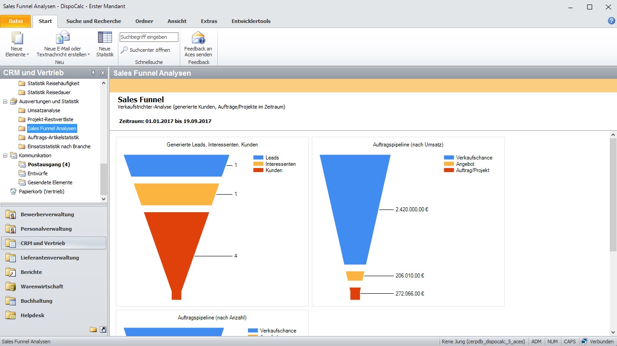Collapse the Kommunikation tree node
Viewport: 617px width, 346px height.
point(5,155)
